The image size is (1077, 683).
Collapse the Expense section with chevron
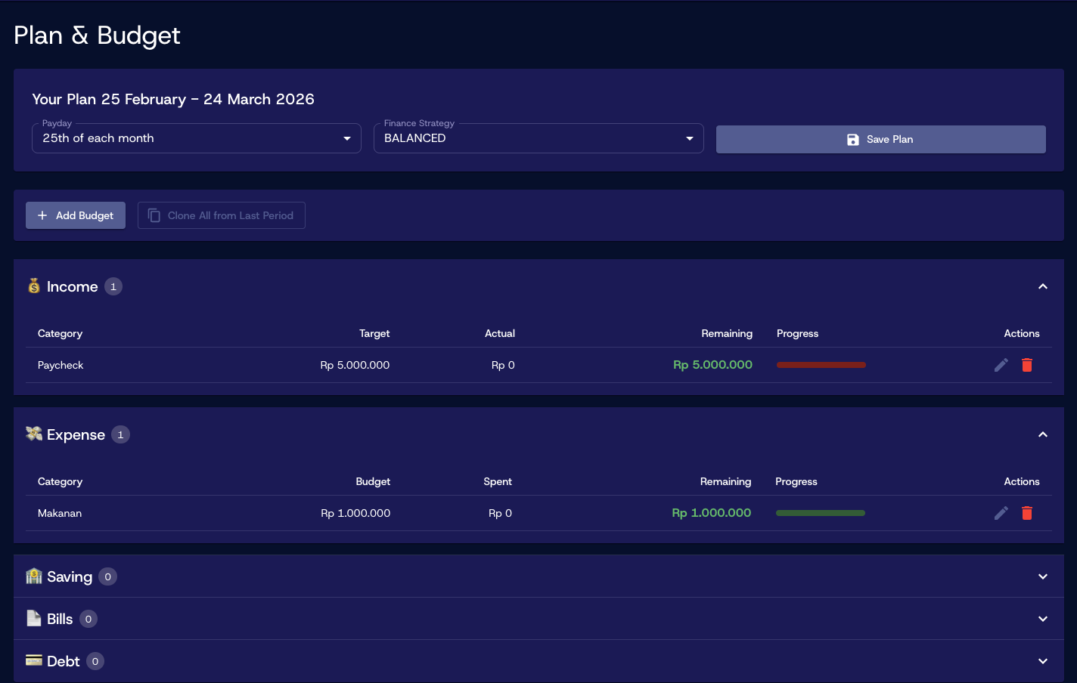coord(1042,434)
